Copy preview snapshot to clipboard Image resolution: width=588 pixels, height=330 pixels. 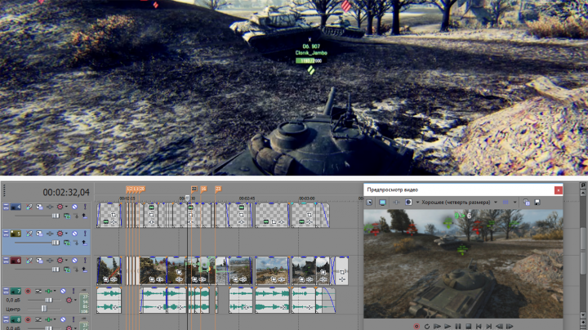(526, 203)
